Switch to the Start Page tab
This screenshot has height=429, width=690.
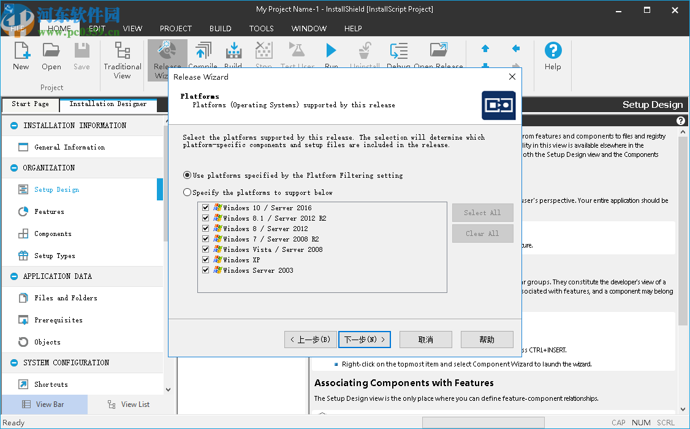point(30,104)
